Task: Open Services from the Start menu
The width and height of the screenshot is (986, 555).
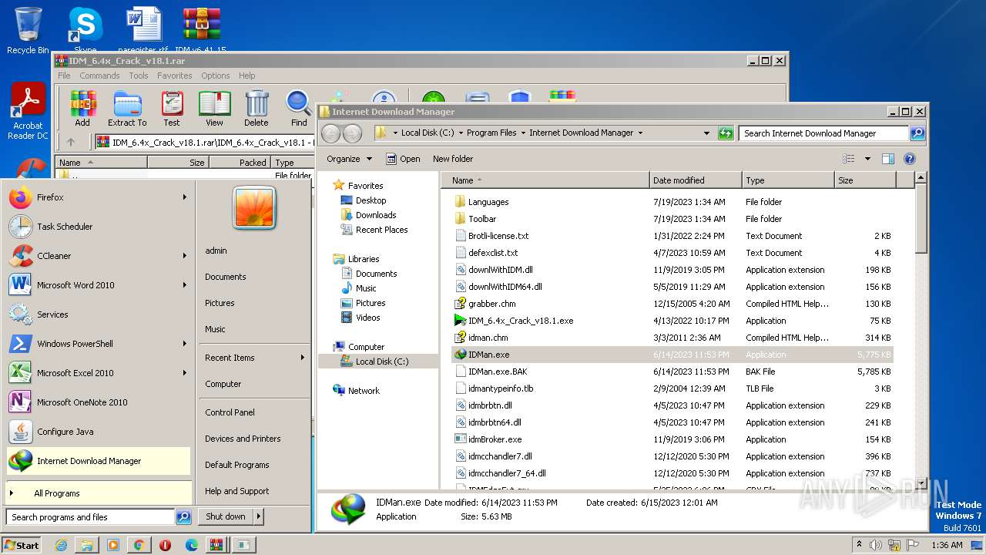Action: point(98,314)
